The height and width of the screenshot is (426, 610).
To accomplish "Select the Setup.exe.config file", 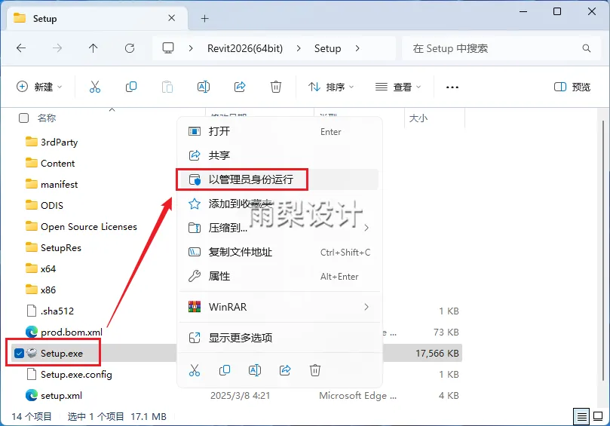I will click(76, 374).
